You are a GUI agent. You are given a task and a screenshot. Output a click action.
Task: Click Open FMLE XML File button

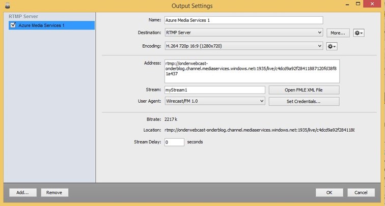click(x=304, y=90)
